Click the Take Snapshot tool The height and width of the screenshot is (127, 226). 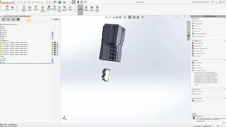coord(92,8)
